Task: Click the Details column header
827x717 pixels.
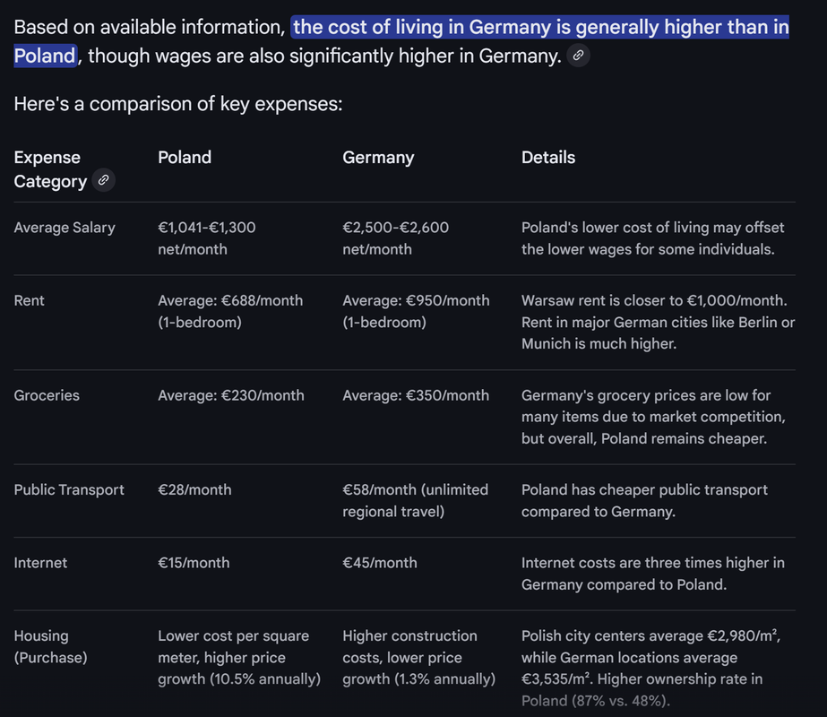Action: pos(548,158)
